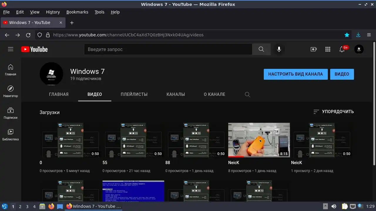The height and width of the screenshot is (211, 376).
Task: Click video title 55
Action: tap(105, 163)
